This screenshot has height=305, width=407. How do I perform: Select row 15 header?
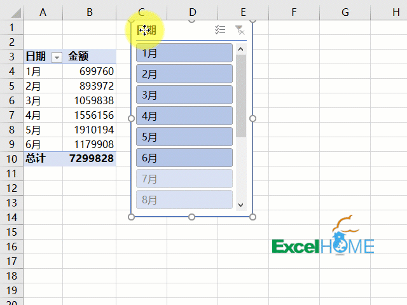point(11,232)
